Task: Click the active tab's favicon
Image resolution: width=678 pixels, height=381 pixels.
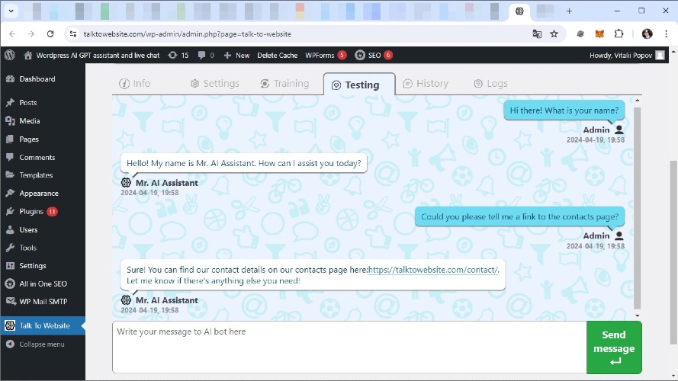Action: coord(519,11)
